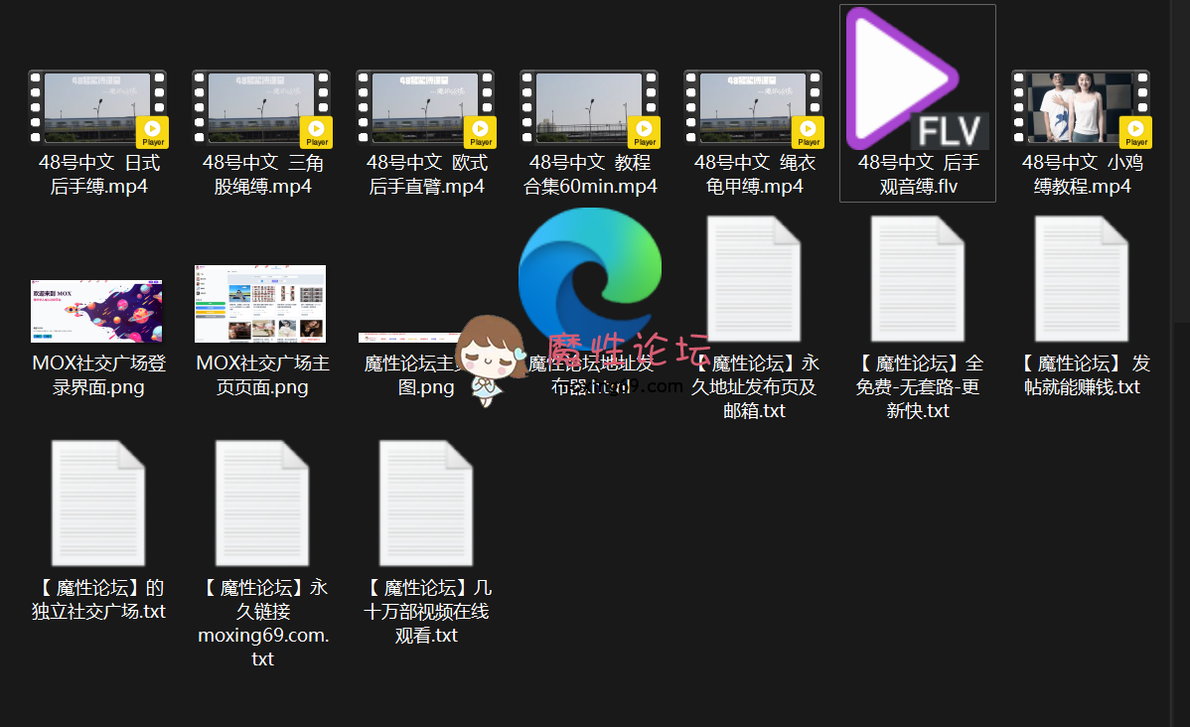The height and width of the screenshot is (727, 1190).
Task: Select the 永久地址发布页及邮箱.txt document icon
Action: [753, 280]
